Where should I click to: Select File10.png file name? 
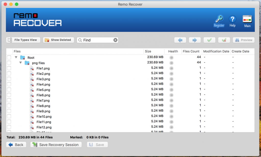(44, 116)
